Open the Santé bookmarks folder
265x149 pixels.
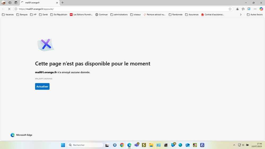point(44,15)
